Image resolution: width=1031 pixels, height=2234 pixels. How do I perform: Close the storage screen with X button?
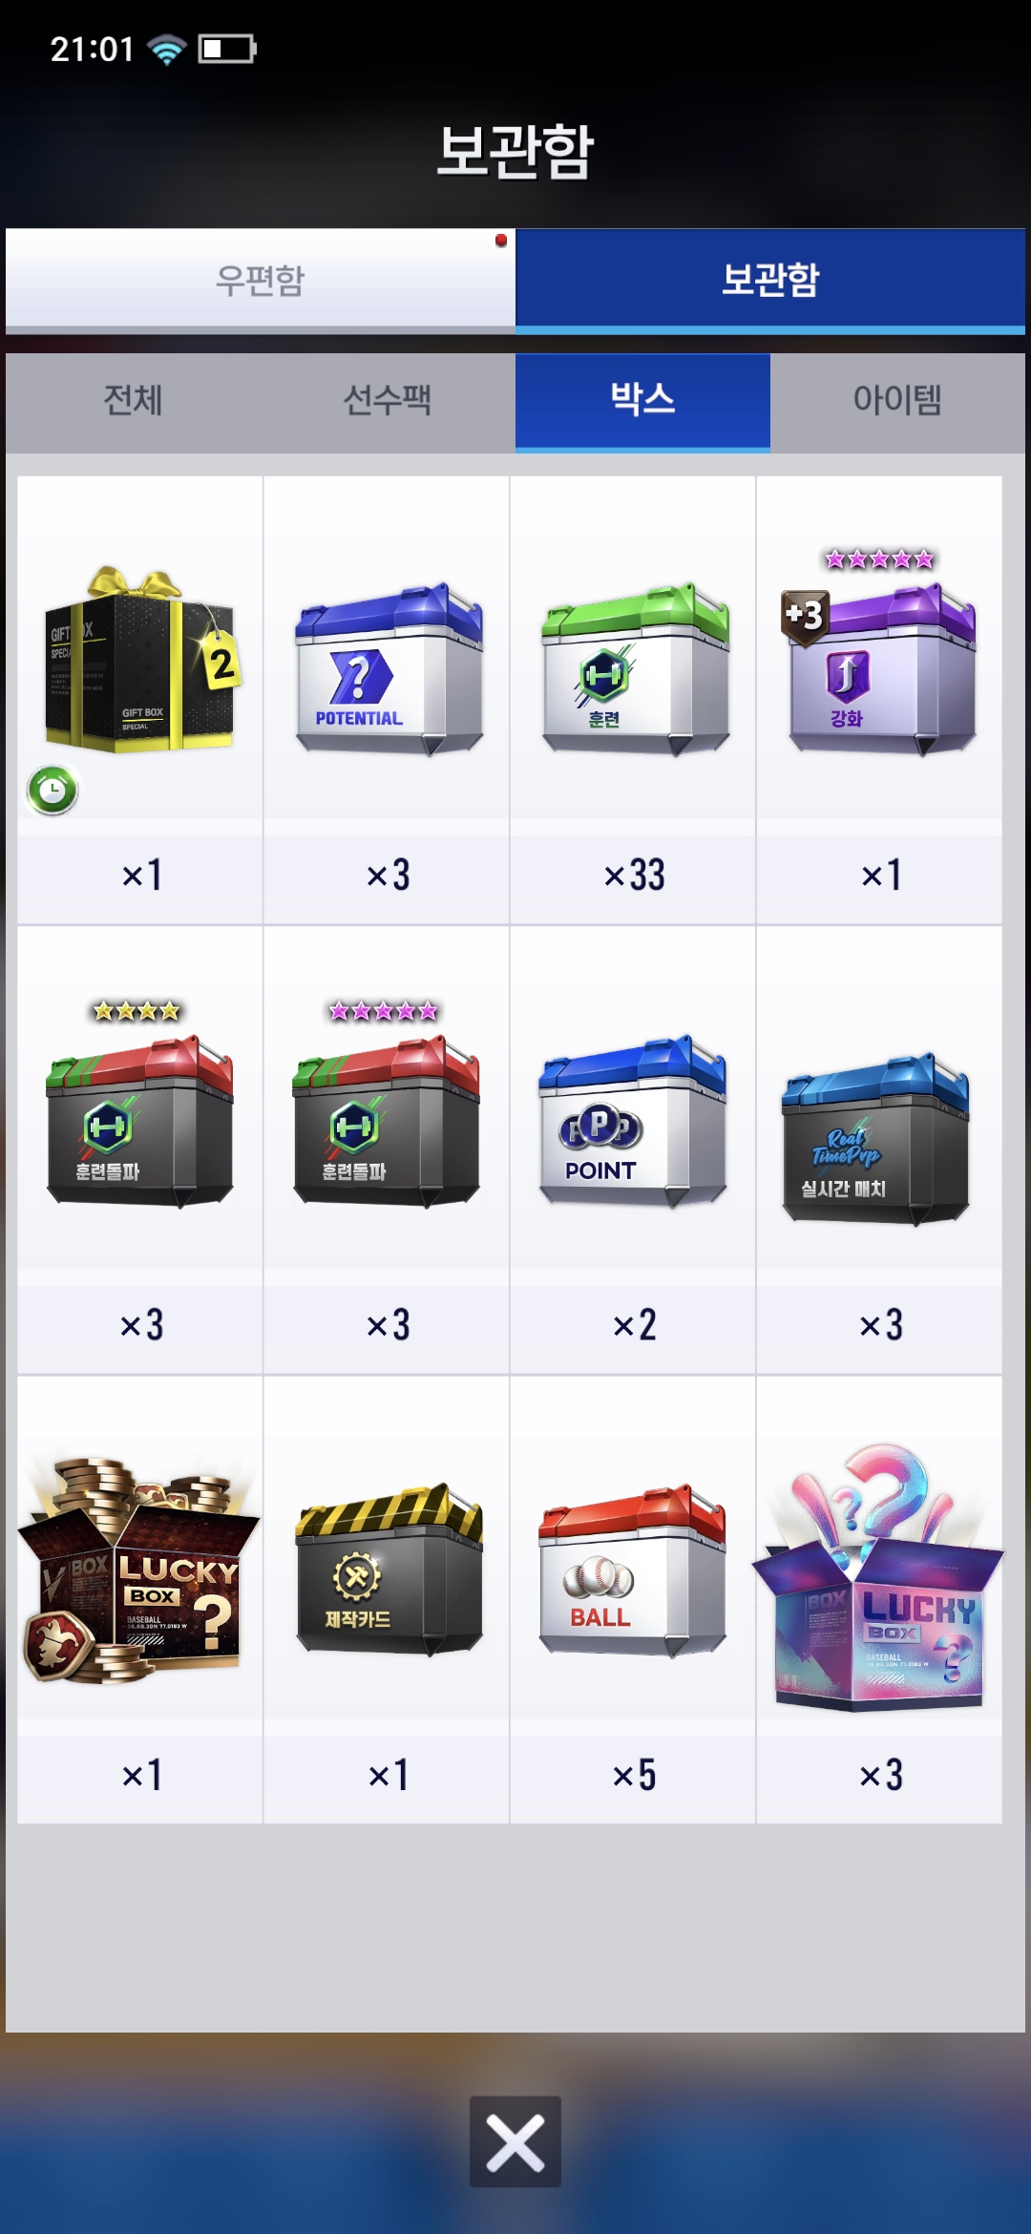pos(515,2141)
